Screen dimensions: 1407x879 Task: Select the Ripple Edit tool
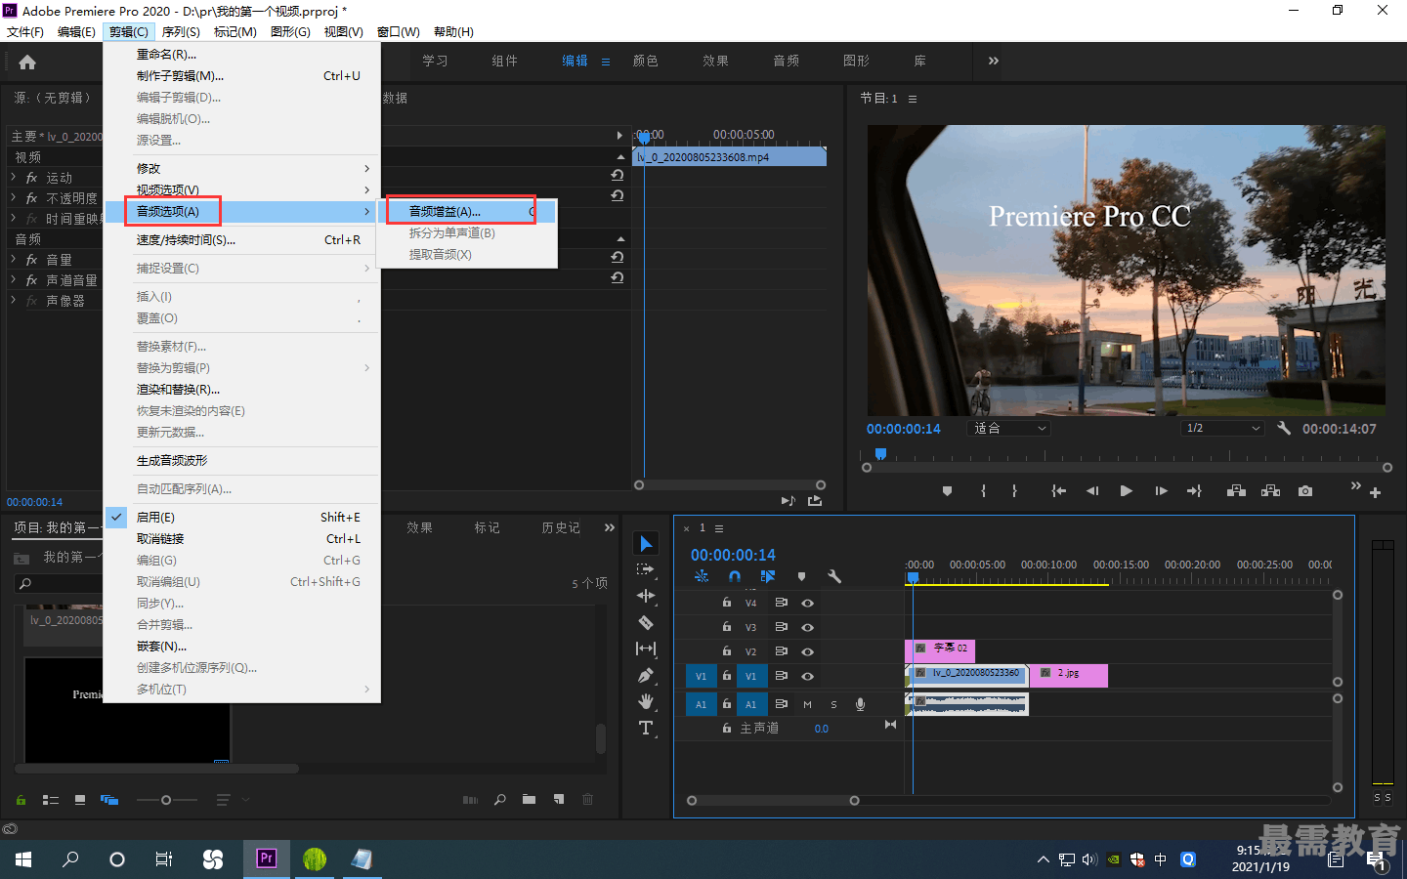(645, 596)
